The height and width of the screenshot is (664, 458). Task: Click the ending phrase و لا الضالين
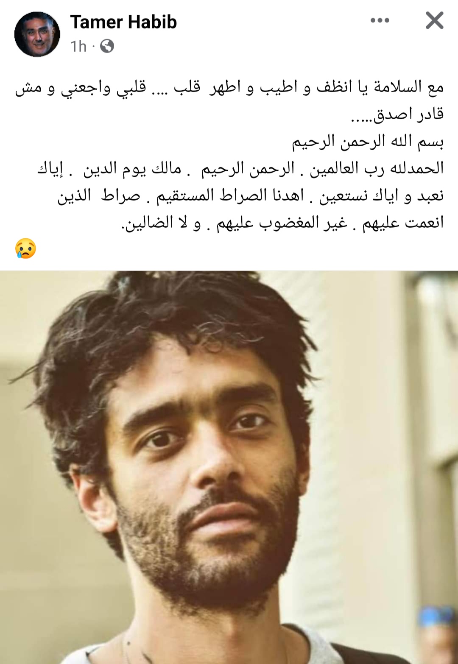[161, 223]
